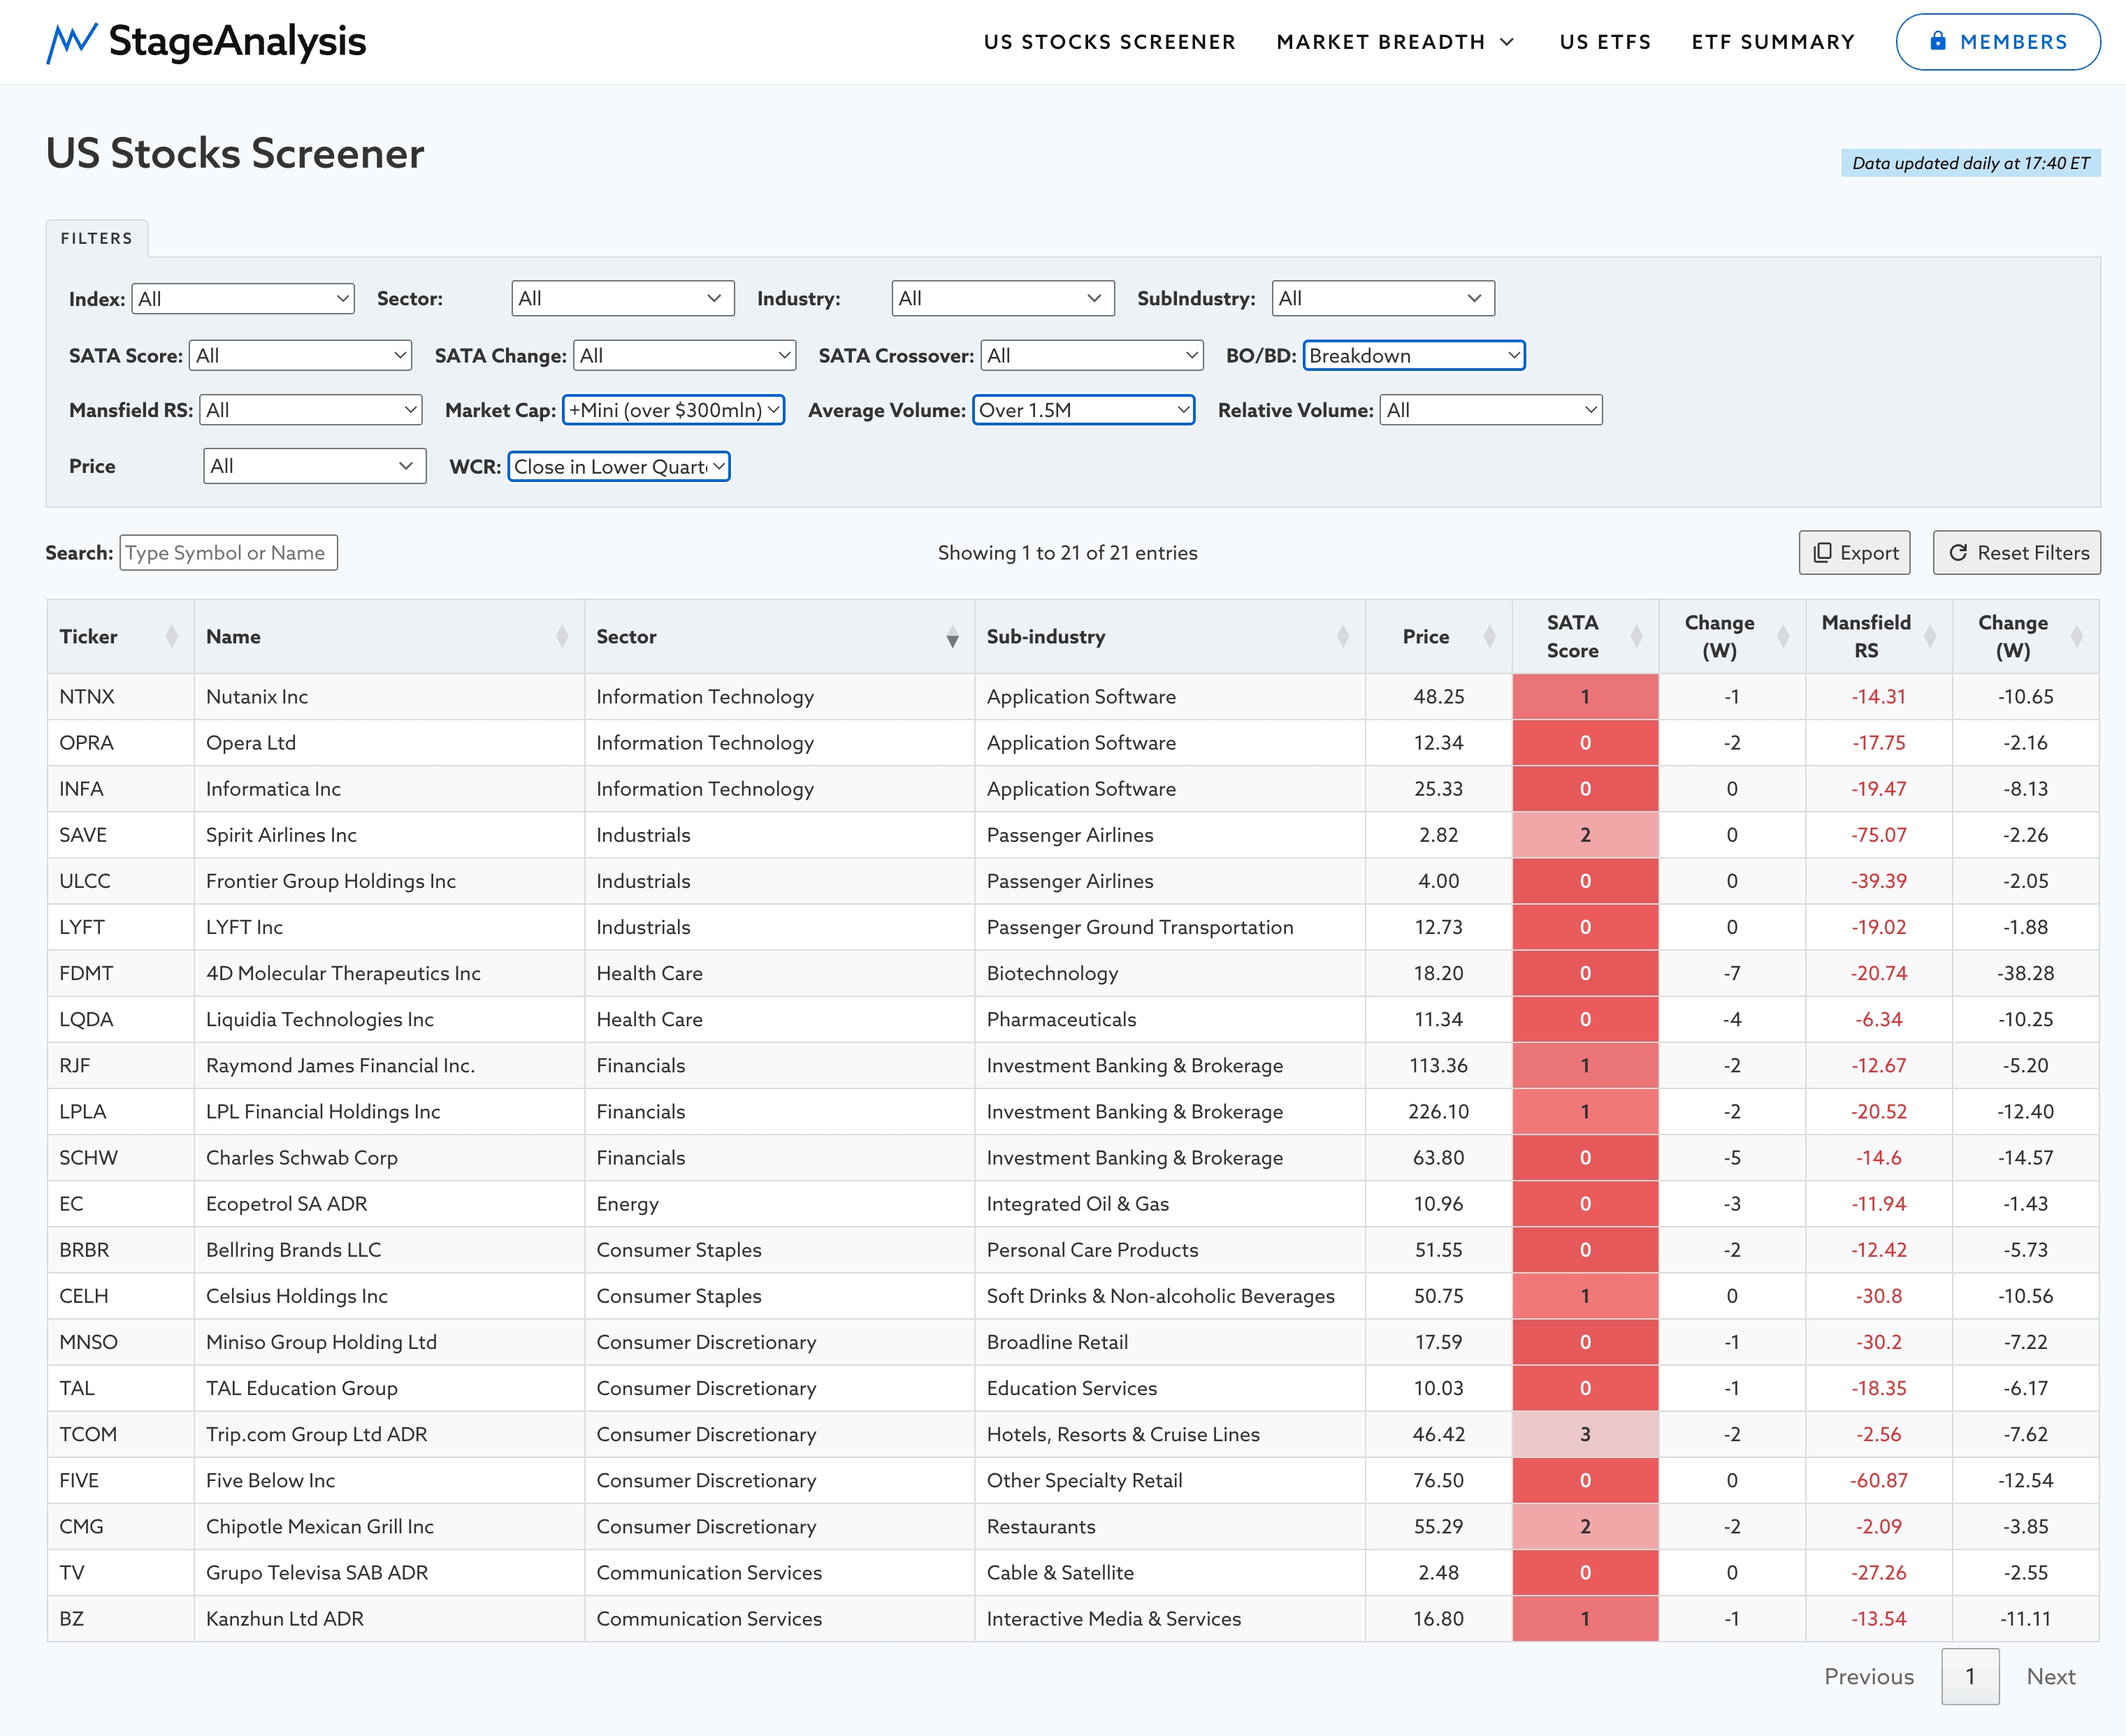Sort table by Sub-industry column arrows

pyautogui.click(x=1343, y=636)
